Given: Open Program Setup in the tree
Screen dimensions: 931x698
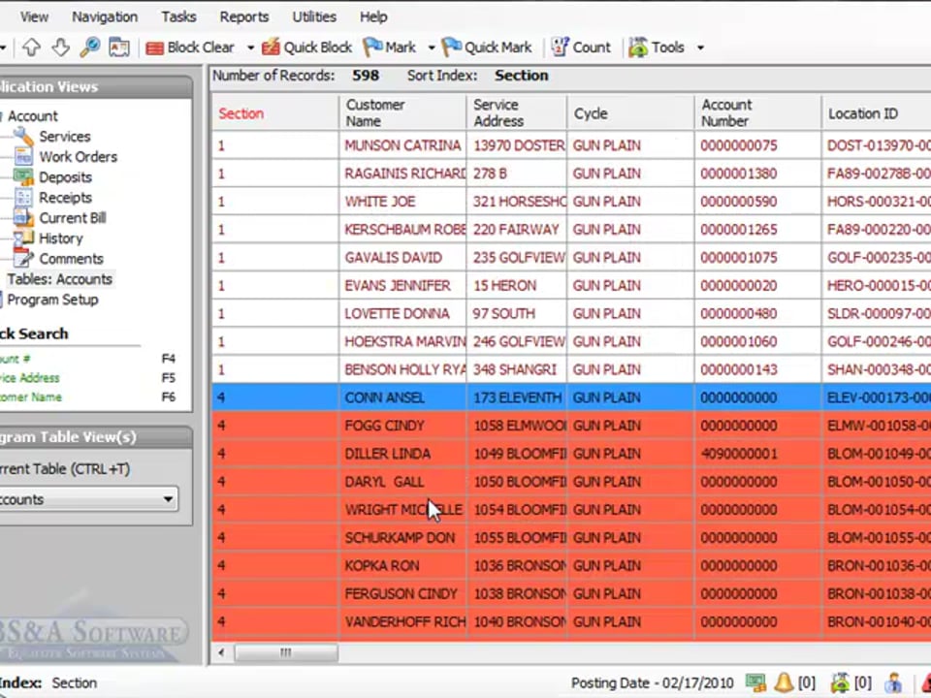Looking at the screenshot, I should click(52, 300).
